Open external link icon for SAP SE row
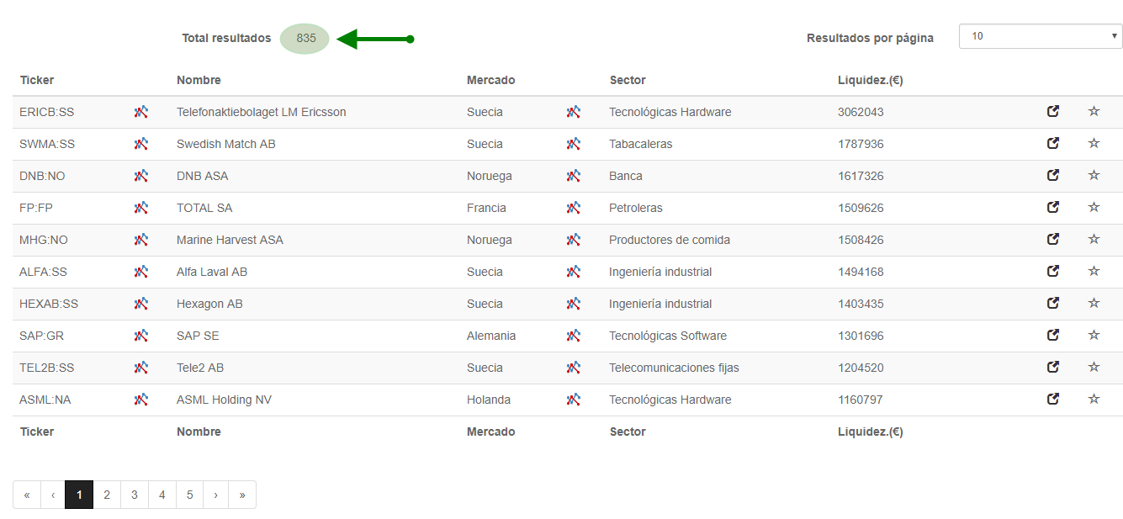 [1053, 335]
